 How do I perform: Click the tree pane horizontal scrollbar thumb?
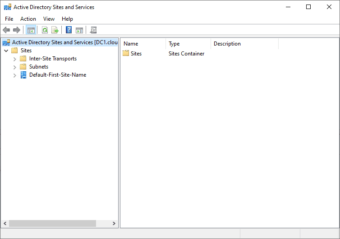click(x=52, y=223)
